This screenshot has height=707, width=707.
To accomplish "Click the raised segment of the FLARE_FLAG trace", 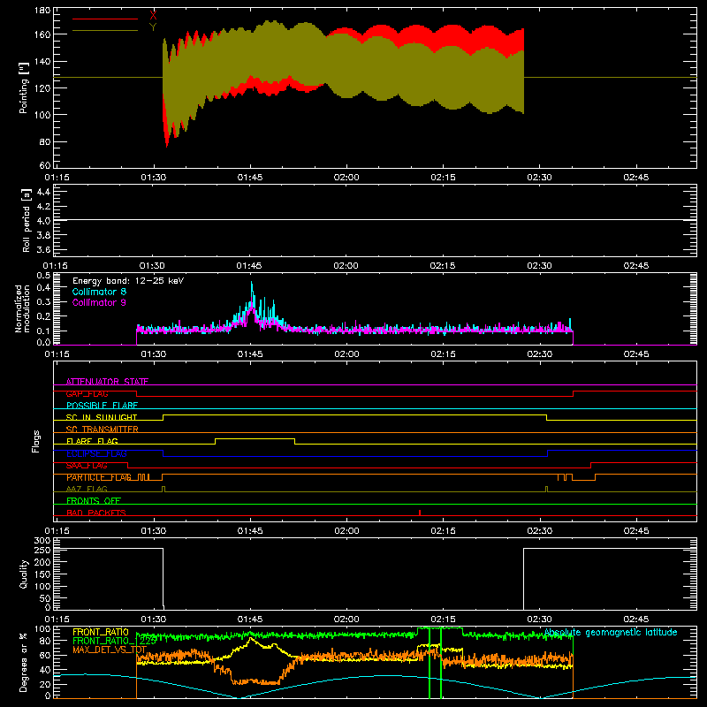I will [x=255, y=438].
